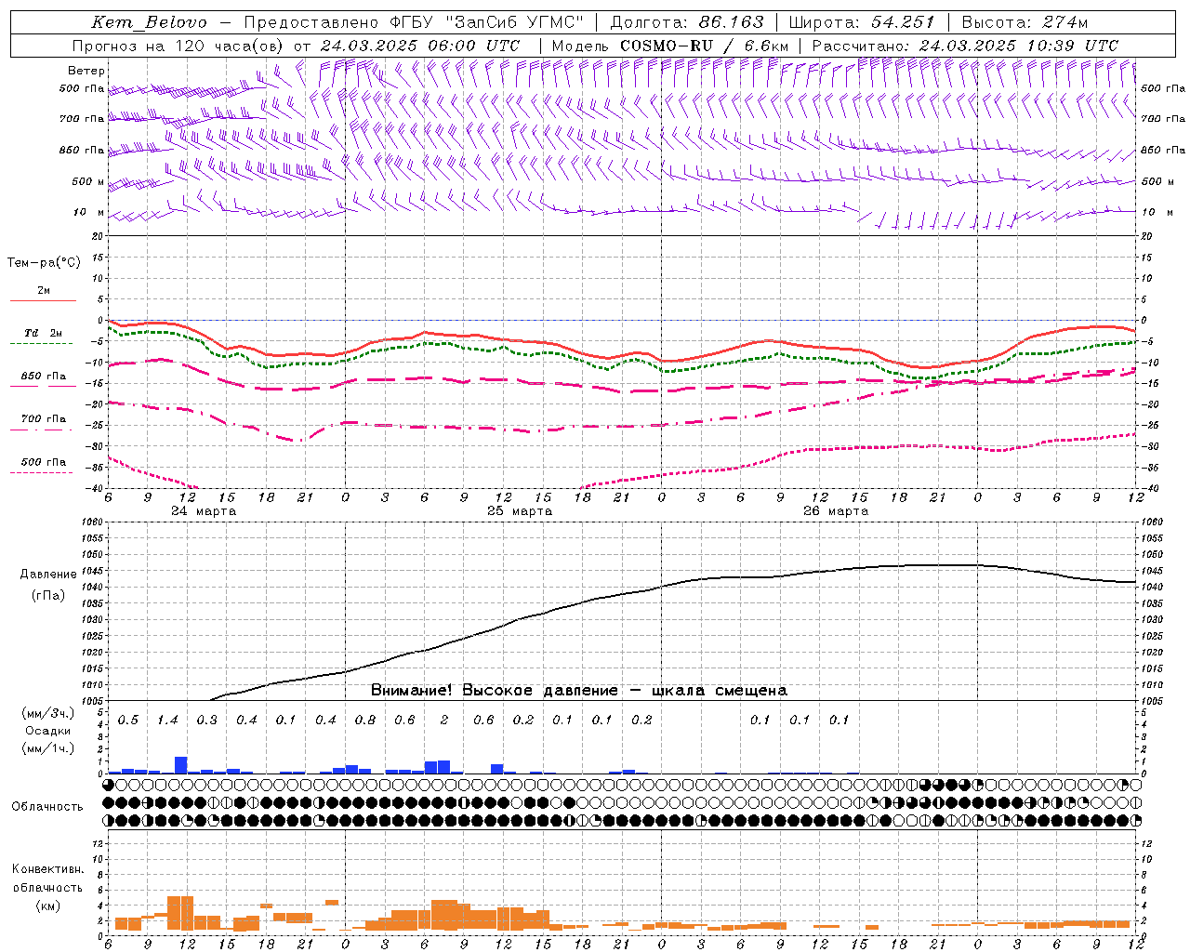Viewport: 1190px width, 952px height.
Task: Click the "10 м" wind level label on left
Action: point(89,213)
